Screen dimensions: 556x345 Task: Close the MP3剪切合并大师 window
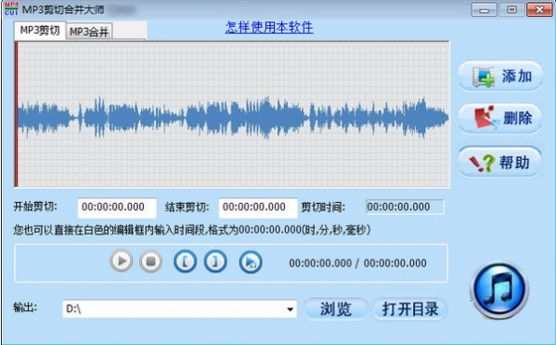539,9
